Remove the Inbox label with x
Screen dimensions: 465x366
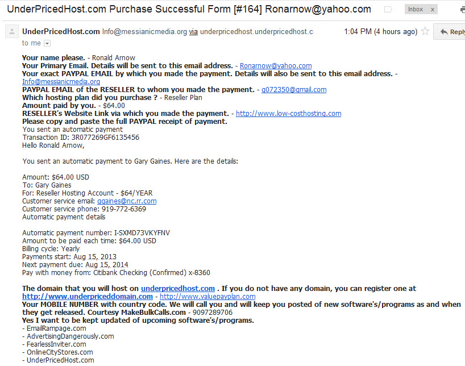(x=433, y=10)
